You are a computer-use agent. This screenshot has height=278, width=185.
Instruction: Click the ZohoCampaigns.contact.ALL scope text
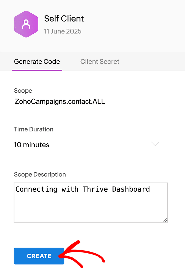(x=60, y=102)
